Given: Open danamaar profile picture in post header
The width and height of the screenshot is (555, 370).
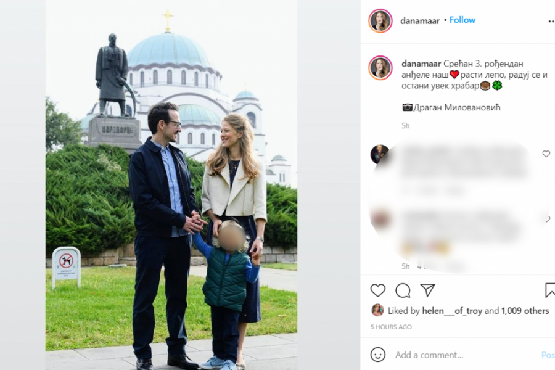Looking at the screenshot, I should click(x=380, y=21).
